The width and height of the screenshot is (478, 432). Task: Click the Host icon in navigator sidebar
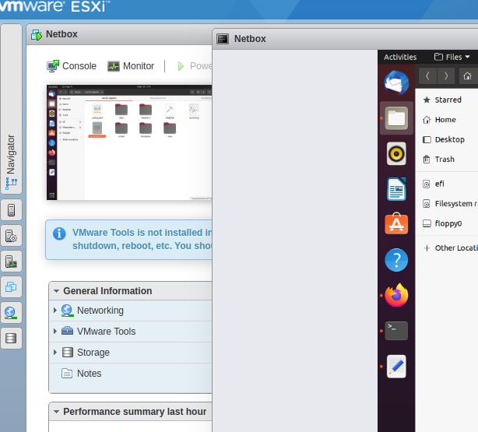pyautogui.click(x=11, y=210)
